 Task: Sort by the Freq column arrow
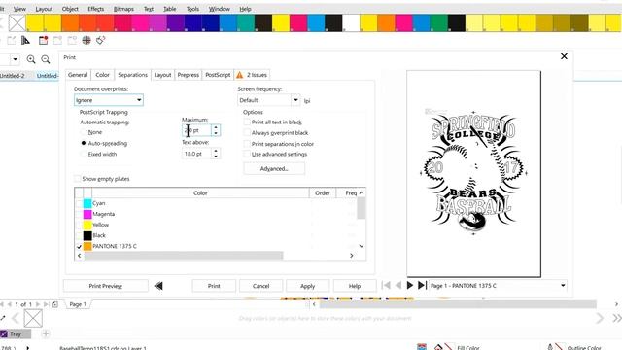pyautogui.click(x=361, y=192)
